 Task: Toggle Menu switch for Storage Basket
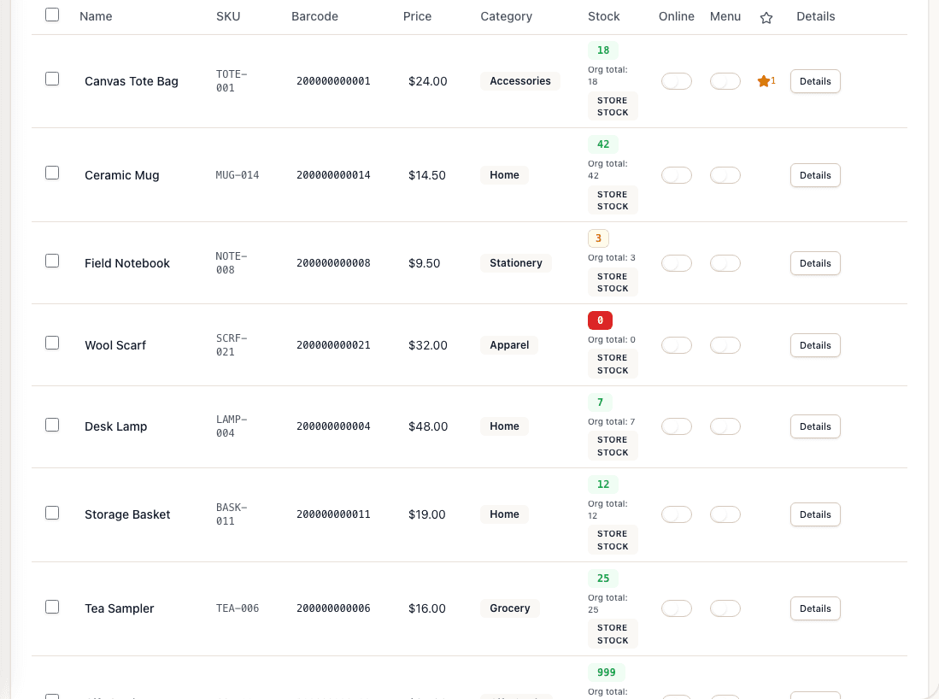click(725, 514)
